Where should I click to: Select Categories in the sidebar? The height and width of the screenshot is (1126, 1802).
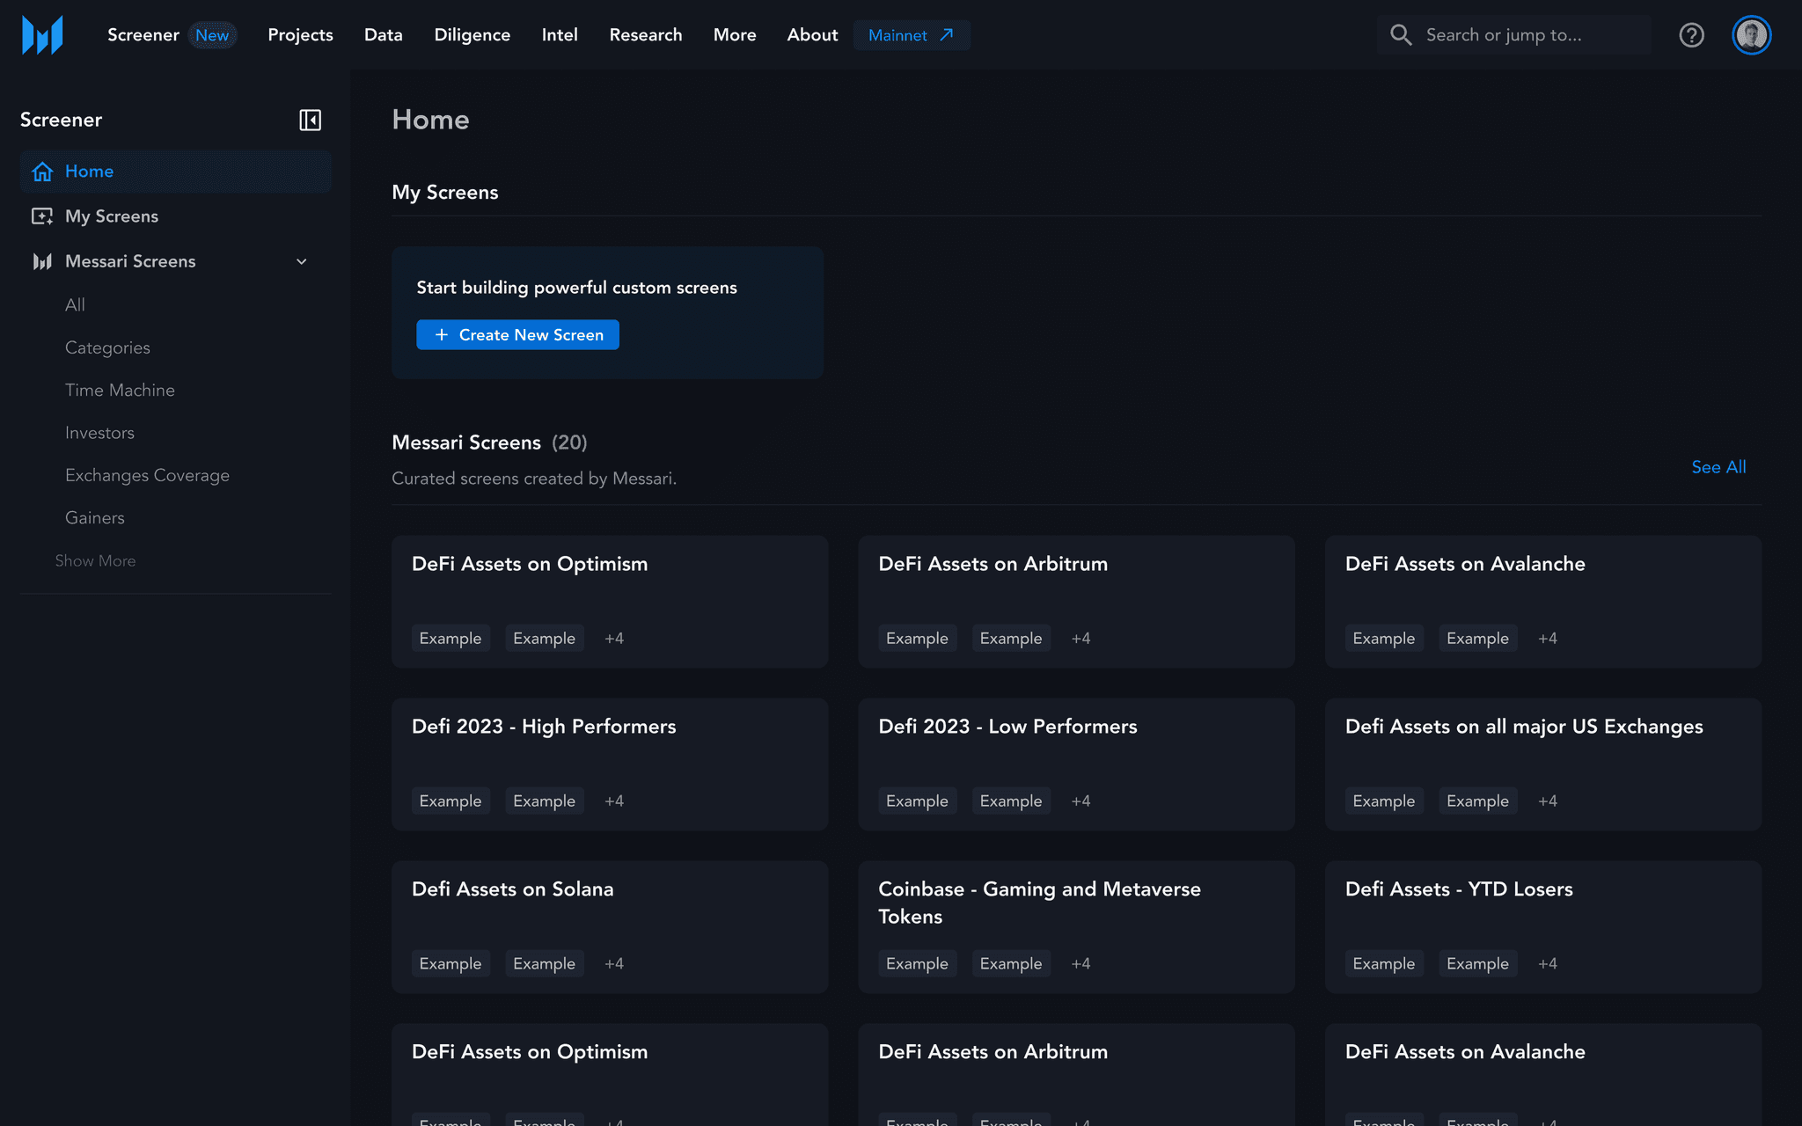tap(107, 347)
